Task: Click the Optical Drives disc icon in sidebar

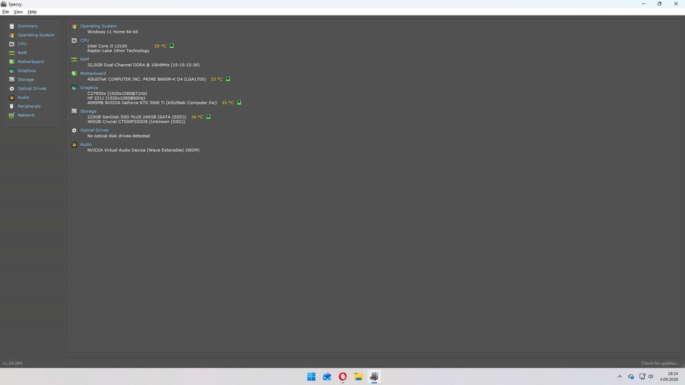Action: tap(12, 89)
